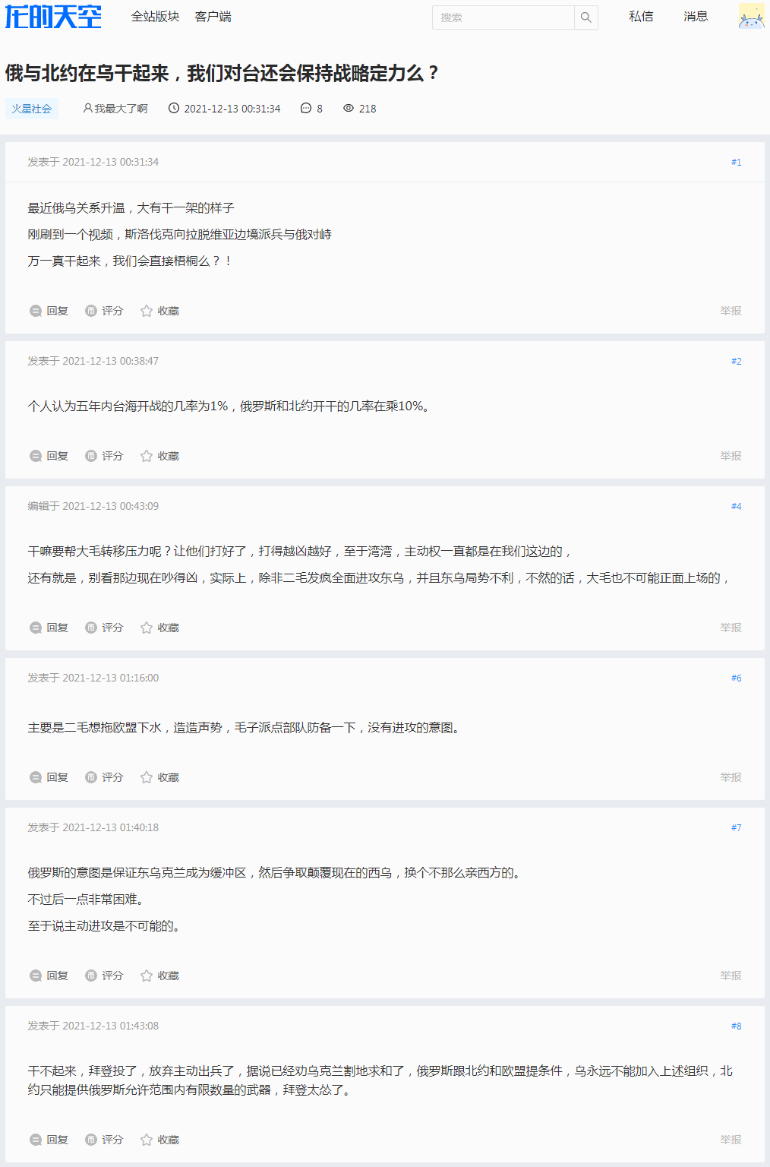Open 消息 notifications
The height and width of the screenshot is (1167, 770).
click(x=696, y=17)
